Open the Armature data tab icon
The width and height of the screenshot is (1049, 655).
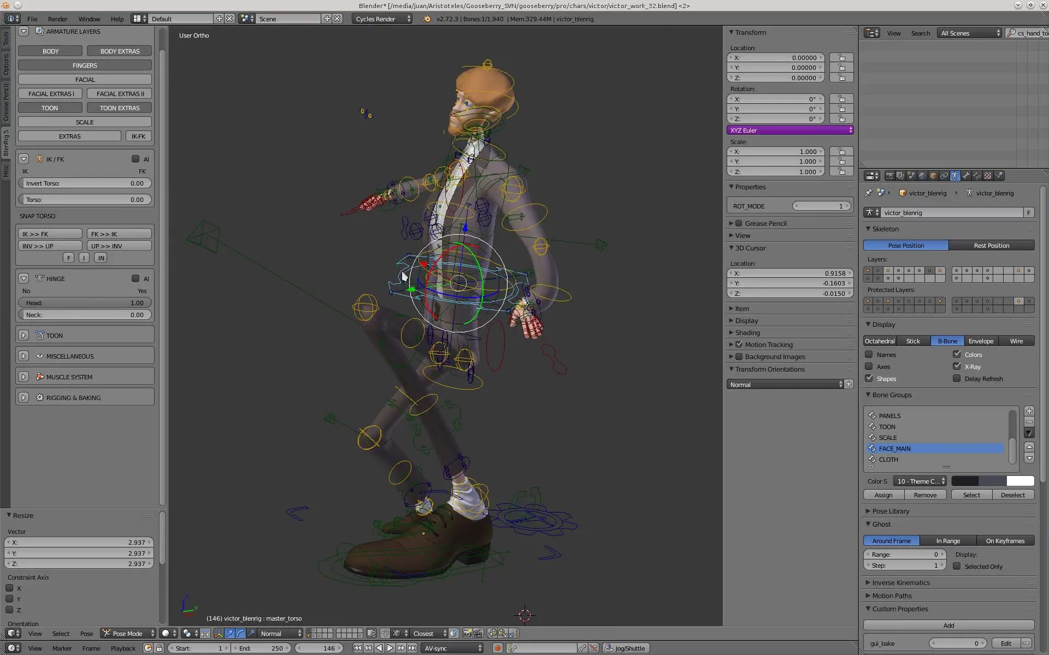pyautogui.click(x=954, y=176)
